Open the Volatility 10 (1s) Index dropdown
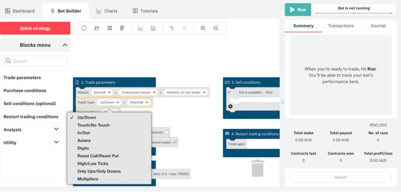Screen dimensions: 401x193 185,93
